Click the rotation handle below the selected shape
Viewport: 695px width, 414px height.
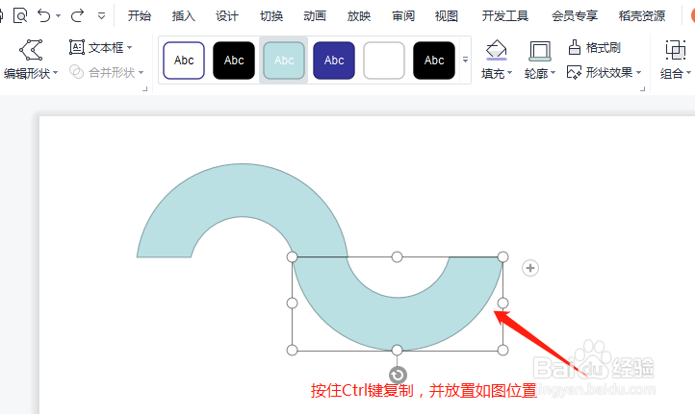[x=398, y=375]
